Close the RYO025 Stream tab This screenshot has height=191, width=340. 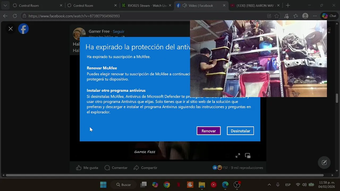(170, 5)
